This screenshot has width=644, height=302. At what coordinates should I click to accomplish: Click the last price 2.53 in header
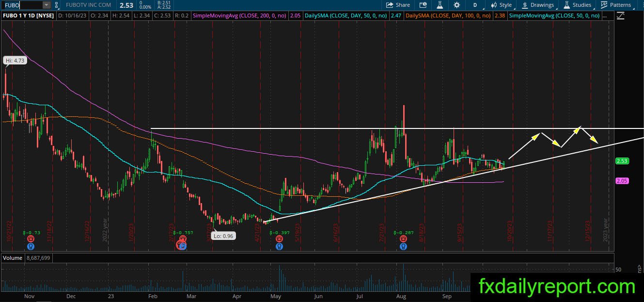coord(126,5)
